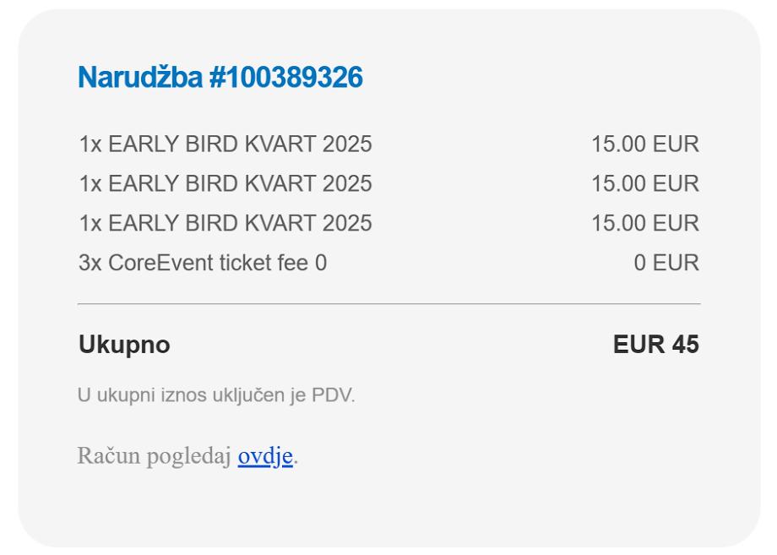Click the "1x" quantity of first item

click(x=90, y=144)
